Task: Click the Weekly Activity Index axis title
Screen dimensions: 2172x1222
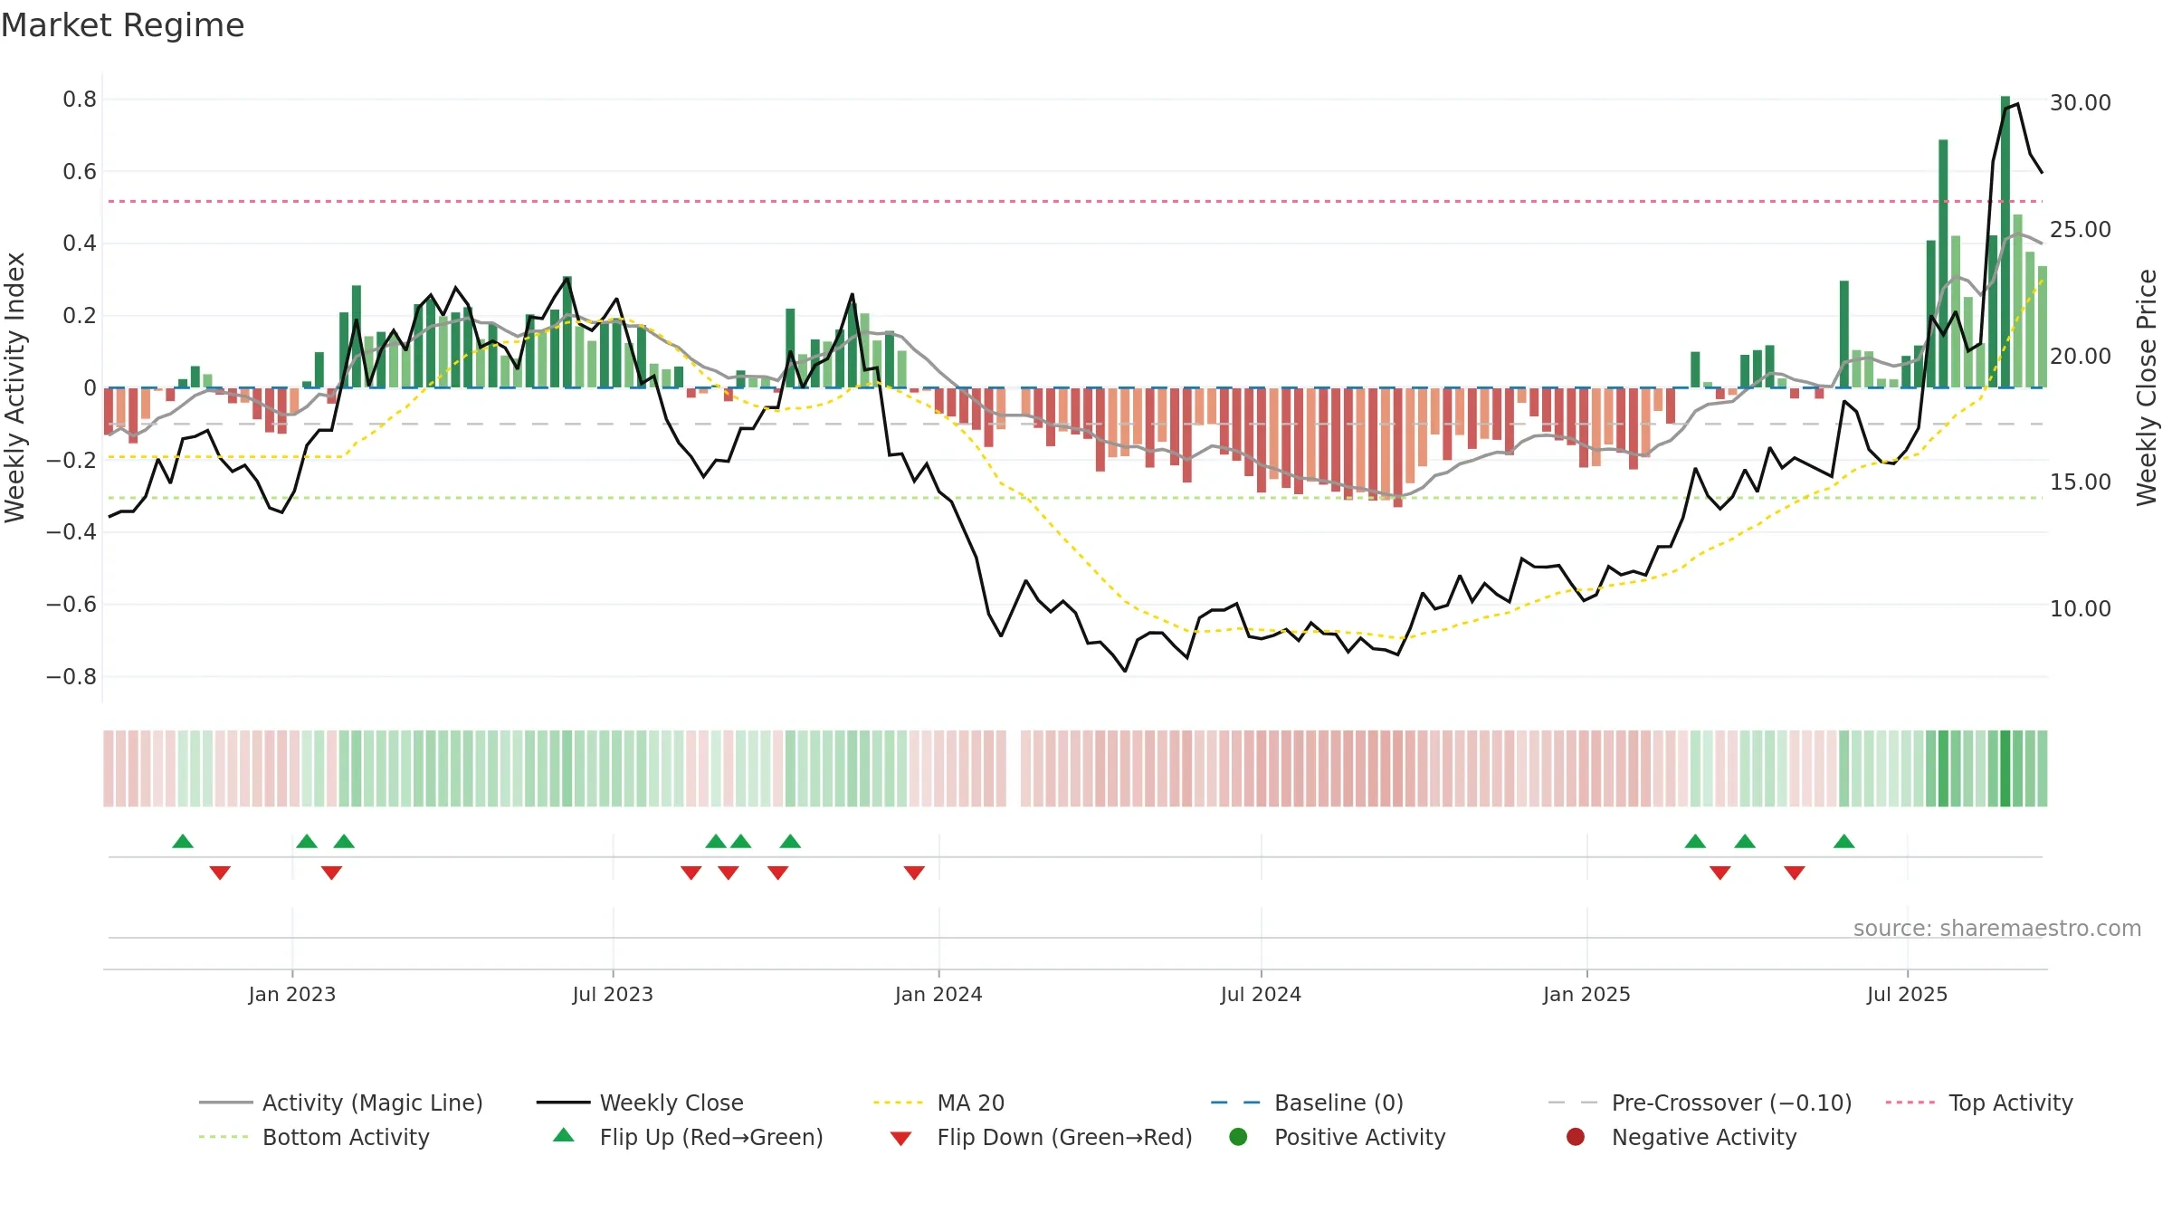Action: point(14,387)
